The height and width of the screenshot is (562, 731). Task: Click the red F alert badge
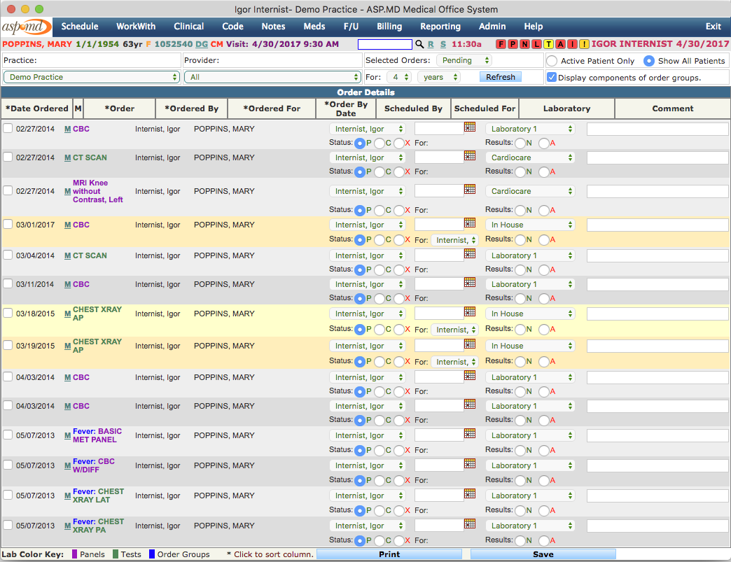[501, 44]
